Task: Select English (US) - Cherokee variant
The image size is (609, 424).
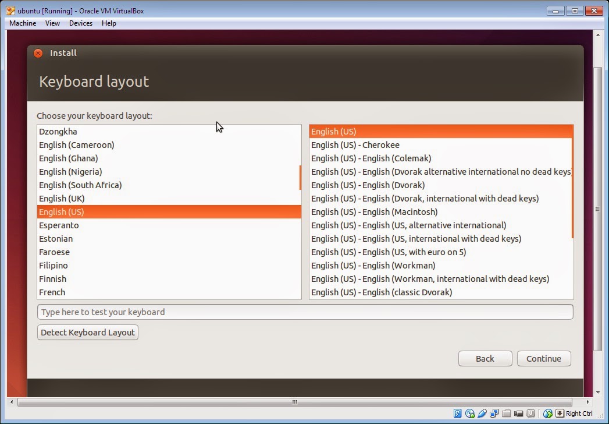Action: (x=441, y=145)
